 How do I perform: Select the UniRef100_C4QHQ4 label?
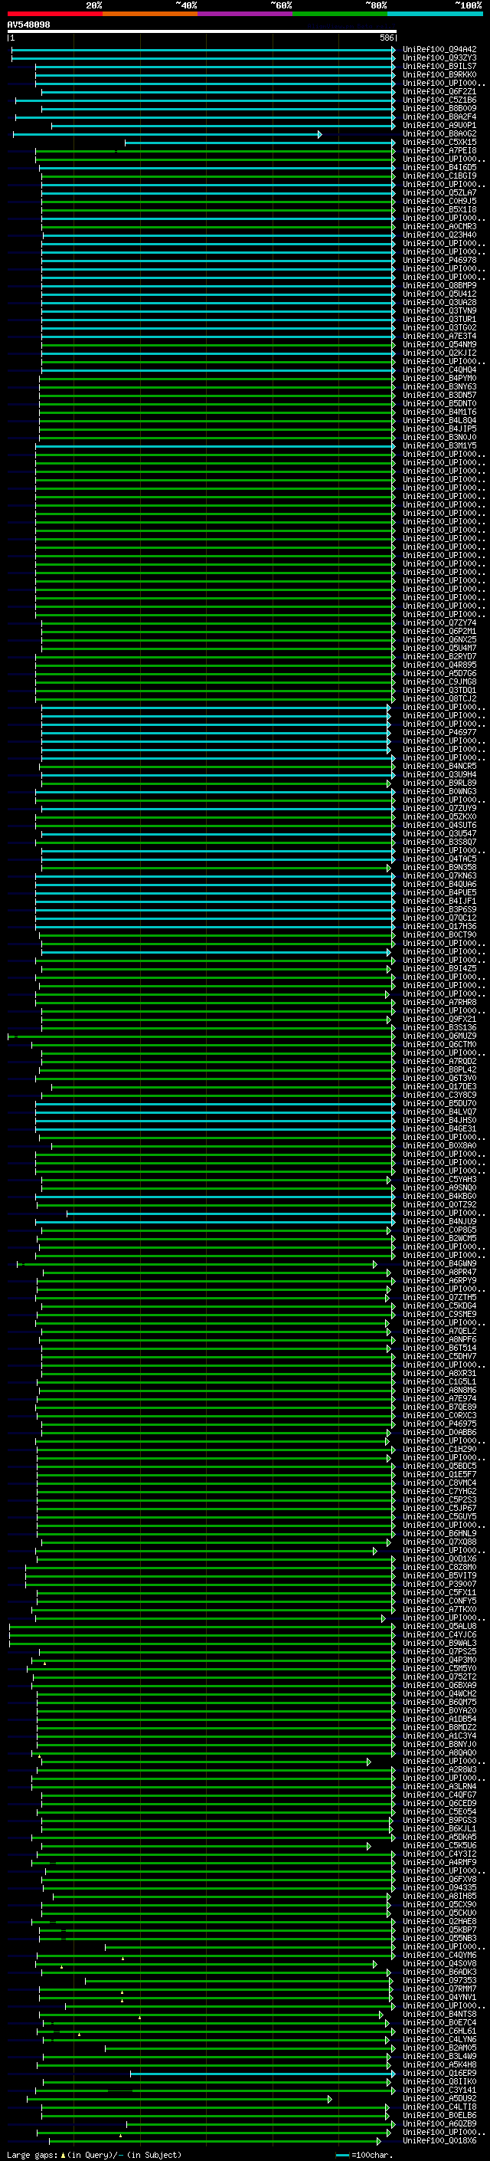[x=439, y=370]
